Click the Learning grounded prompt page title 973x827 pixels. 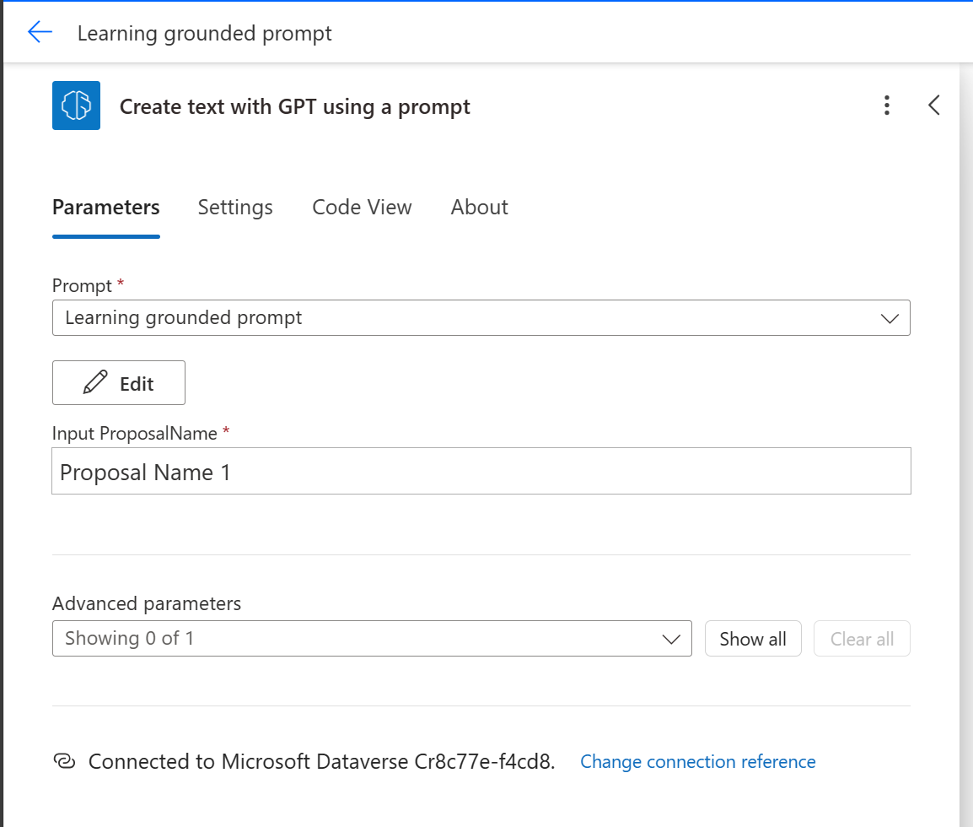click(x=204, y=34)
